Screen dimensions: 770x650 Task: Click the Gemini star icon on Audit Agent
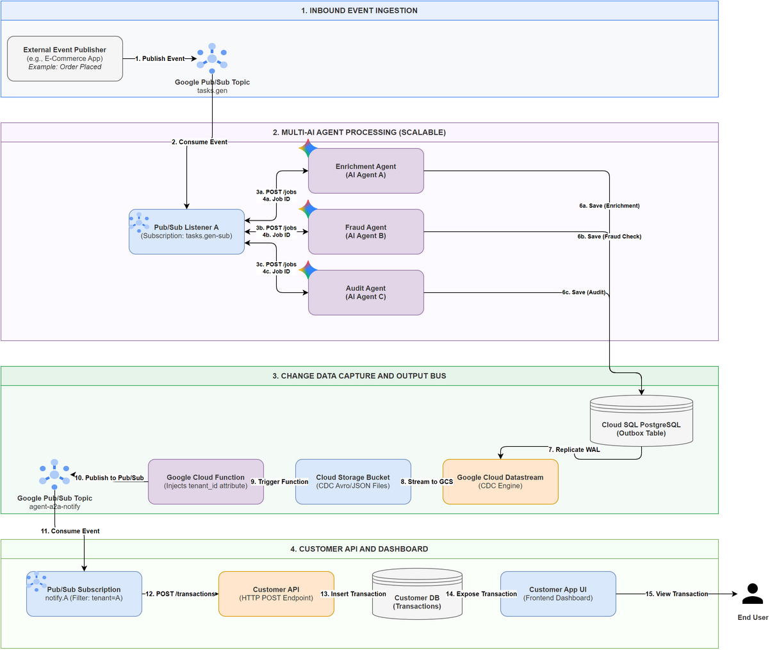pos(308,271)
